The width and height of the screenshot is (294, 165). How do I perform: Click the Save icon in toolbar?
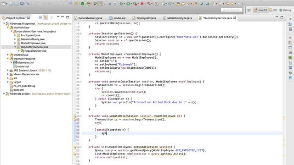point(11,4)
